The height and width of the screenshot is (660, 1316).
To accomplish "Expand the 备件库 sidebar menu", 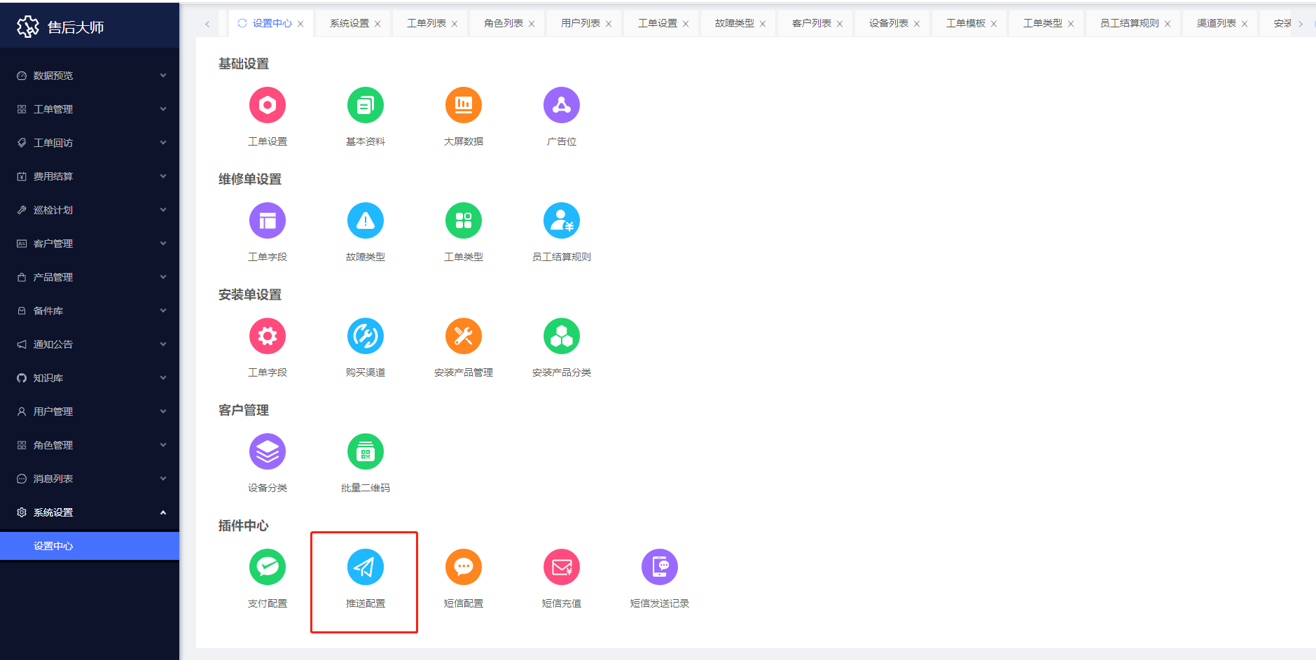I will (90, 311).
